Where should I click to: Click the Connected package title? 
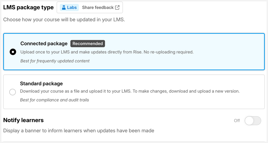point(44,43)
